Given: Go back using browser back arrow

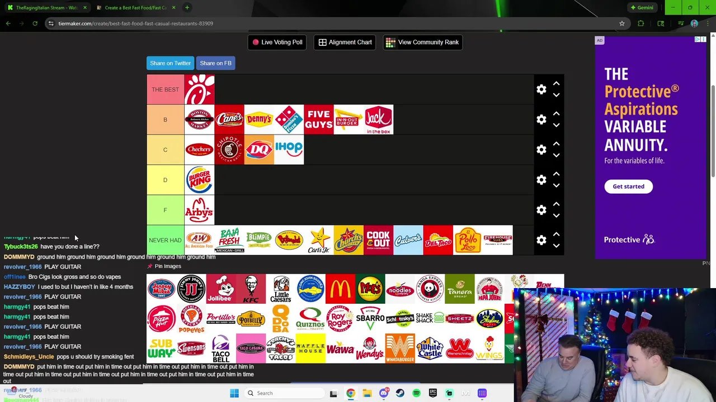Looking at the screenshot, I should [8, 23].
